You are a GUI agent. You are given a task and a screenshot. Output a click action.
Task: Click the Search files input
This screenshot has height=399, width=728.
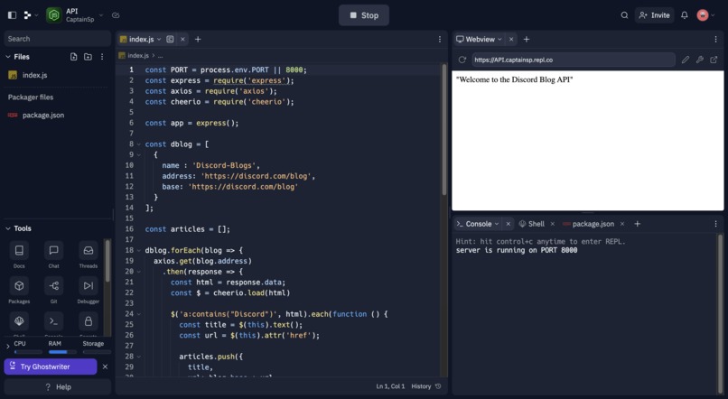[x=58, y=39]
